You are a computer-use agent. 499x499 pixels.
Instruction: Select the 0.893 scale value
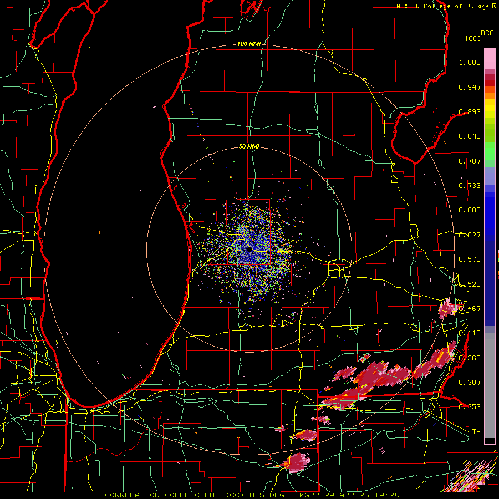click(470, 111)
